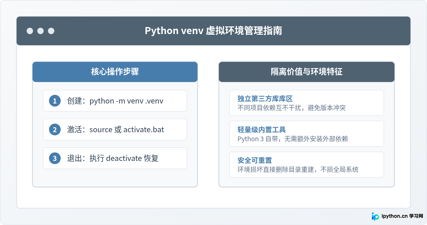The width and height of the screenshot is (427, 225).
Task: Click the middle window dot in the title bar
Action: coord(40,31)
